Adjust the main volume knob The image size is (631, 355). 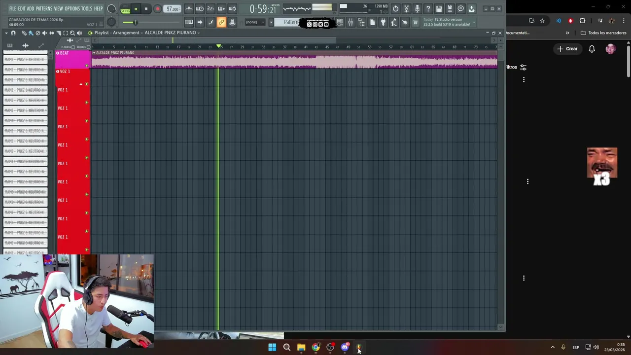[x=111, y=9]
